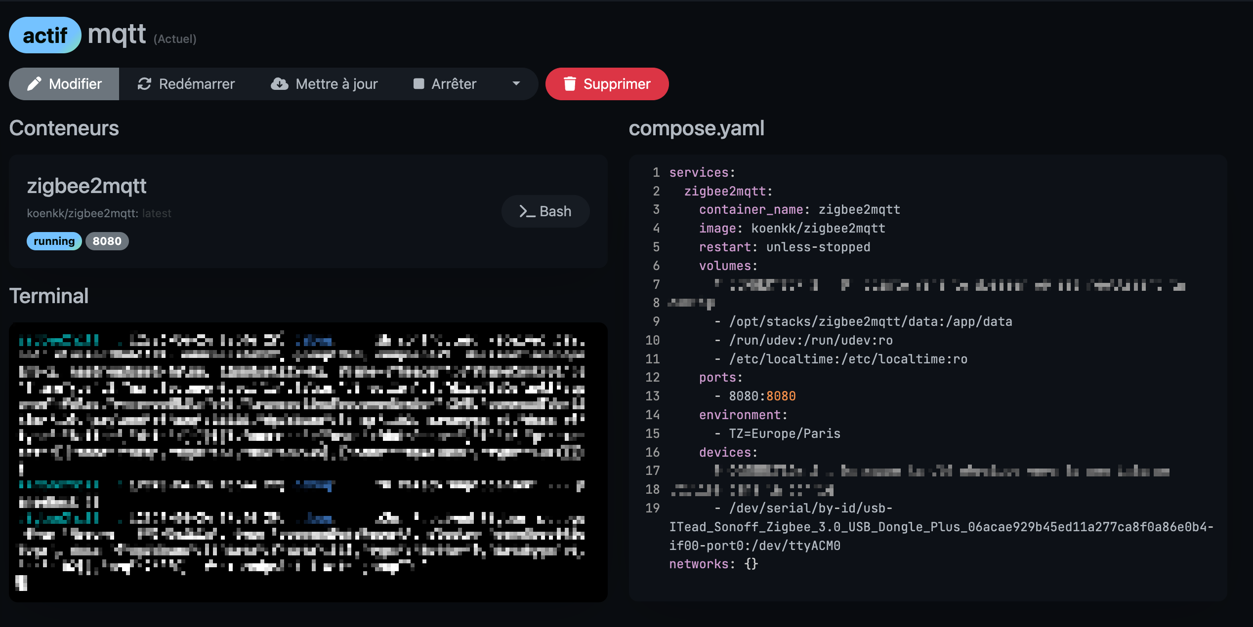Click the 'restart: unless-stopped' line

pos(785,247)
